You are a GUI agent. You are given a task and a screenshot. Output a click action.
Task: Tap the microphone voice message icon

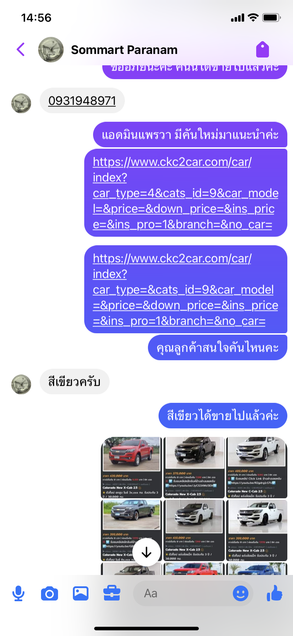click(x=18, y=593)
